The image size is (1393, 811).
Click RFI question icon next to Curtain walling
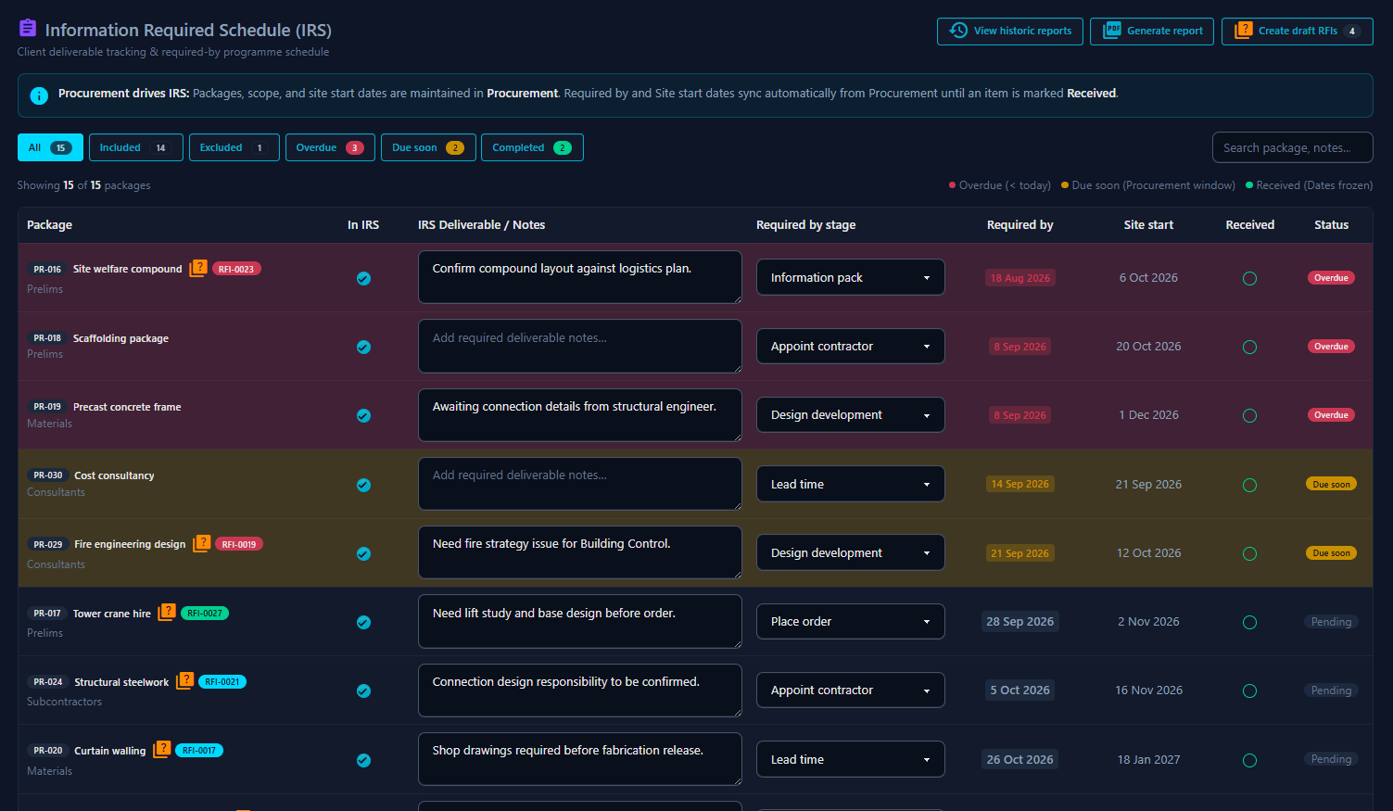(161, 750)
